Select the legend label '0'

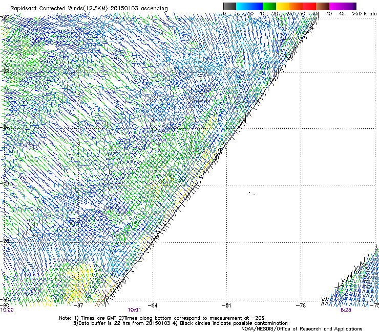pyautogui.click(x=224, y=14)
